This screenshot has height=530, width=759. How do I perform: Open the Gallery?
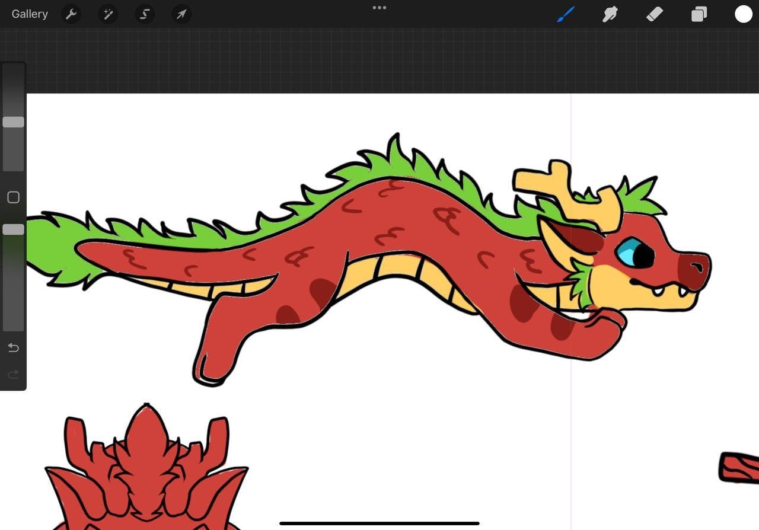(30, 14)
